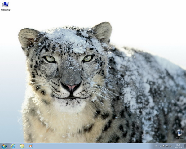Open the Windows Start menu orb
The width and height of the screenshot is (186, 149).
pos(4,146)
